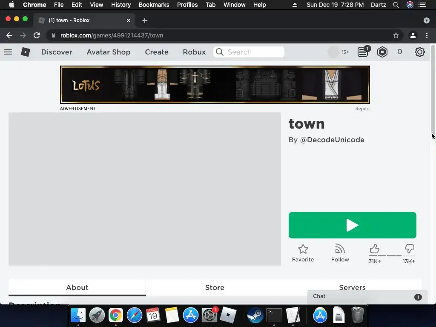Reload the Roblox page

coord(37,35)
